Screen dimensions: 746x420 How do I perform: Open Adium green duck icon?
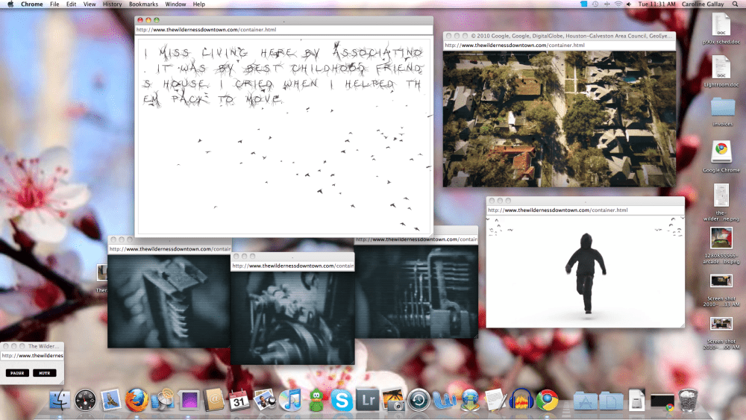(x=316, y=401)
